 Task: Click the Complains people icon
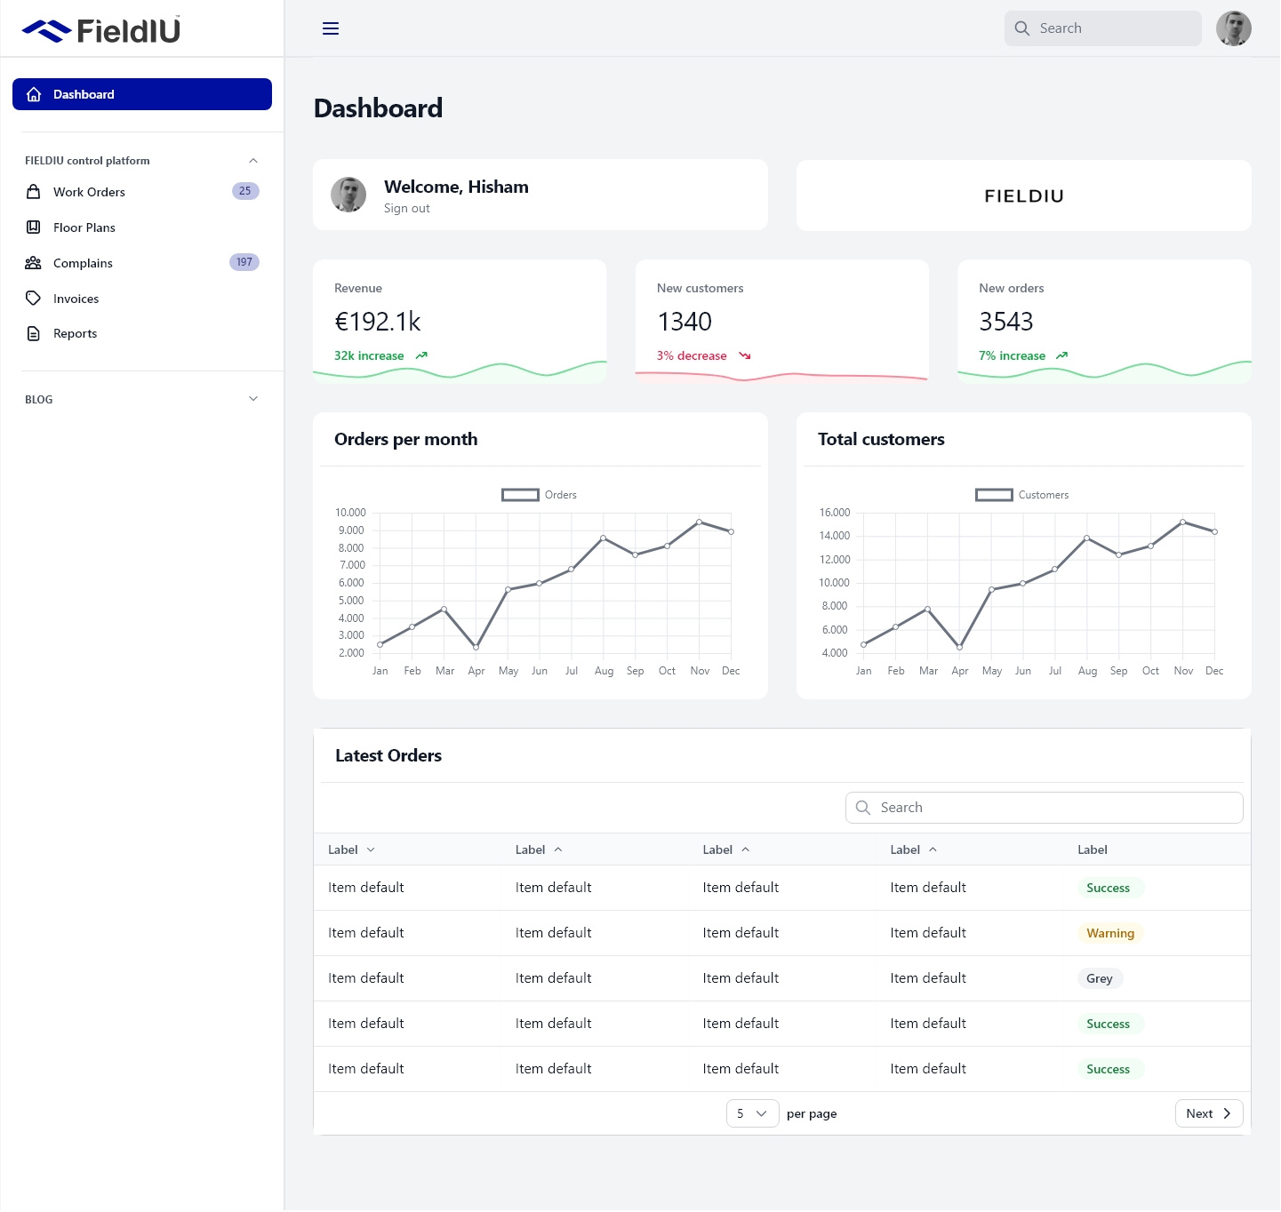(x=33, y=262)
